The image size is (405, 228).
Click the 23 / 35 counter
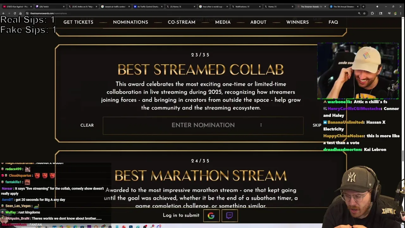[200, 55]
